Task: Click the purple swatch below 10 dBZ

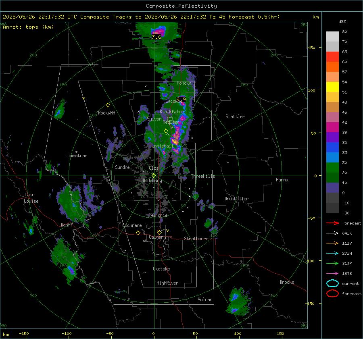Action: click(x=332, y=187)
